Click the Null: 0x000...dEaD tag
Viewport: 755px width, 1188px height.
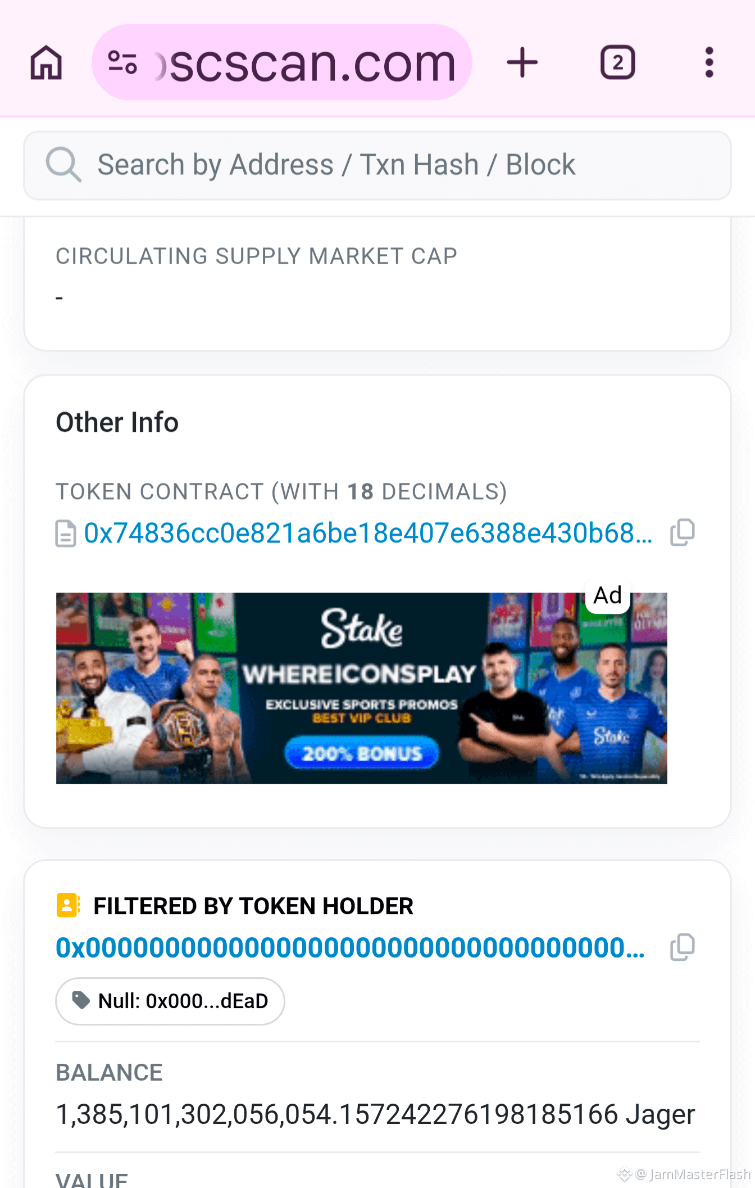[170, 1001]
